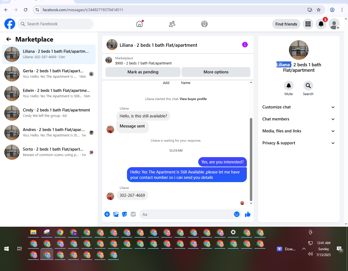Click Find friends button
348x271 pixels.
coord(286,24)
